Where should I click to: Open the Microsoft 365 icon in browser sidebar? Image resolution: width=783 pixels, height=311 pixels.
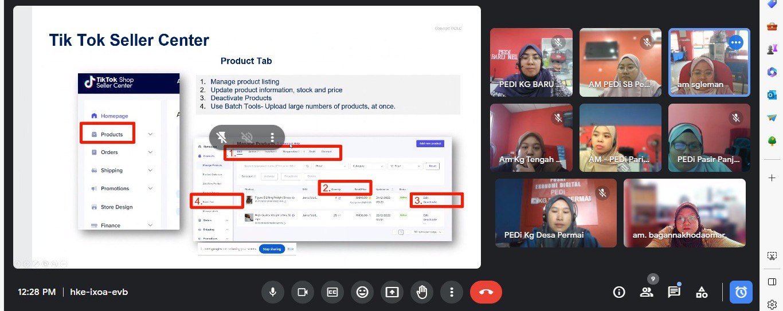772,72
